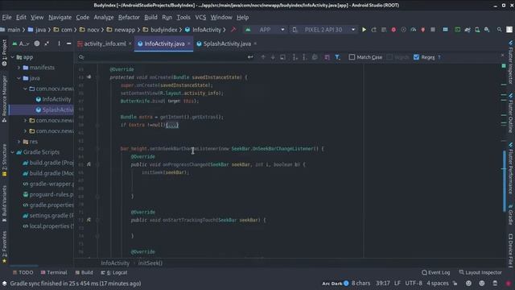
Task: Click the budyindex breadcrumb in navigation bar
Action: 160,30
